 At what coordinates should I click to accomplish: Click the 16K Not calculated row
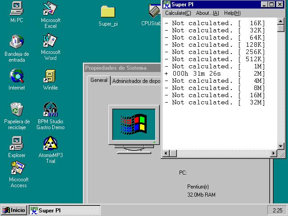pos(215,23)
